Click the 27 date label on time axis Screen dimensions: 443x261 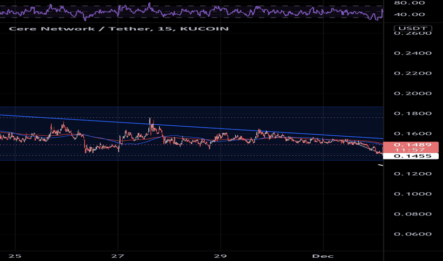click(117, 256)
